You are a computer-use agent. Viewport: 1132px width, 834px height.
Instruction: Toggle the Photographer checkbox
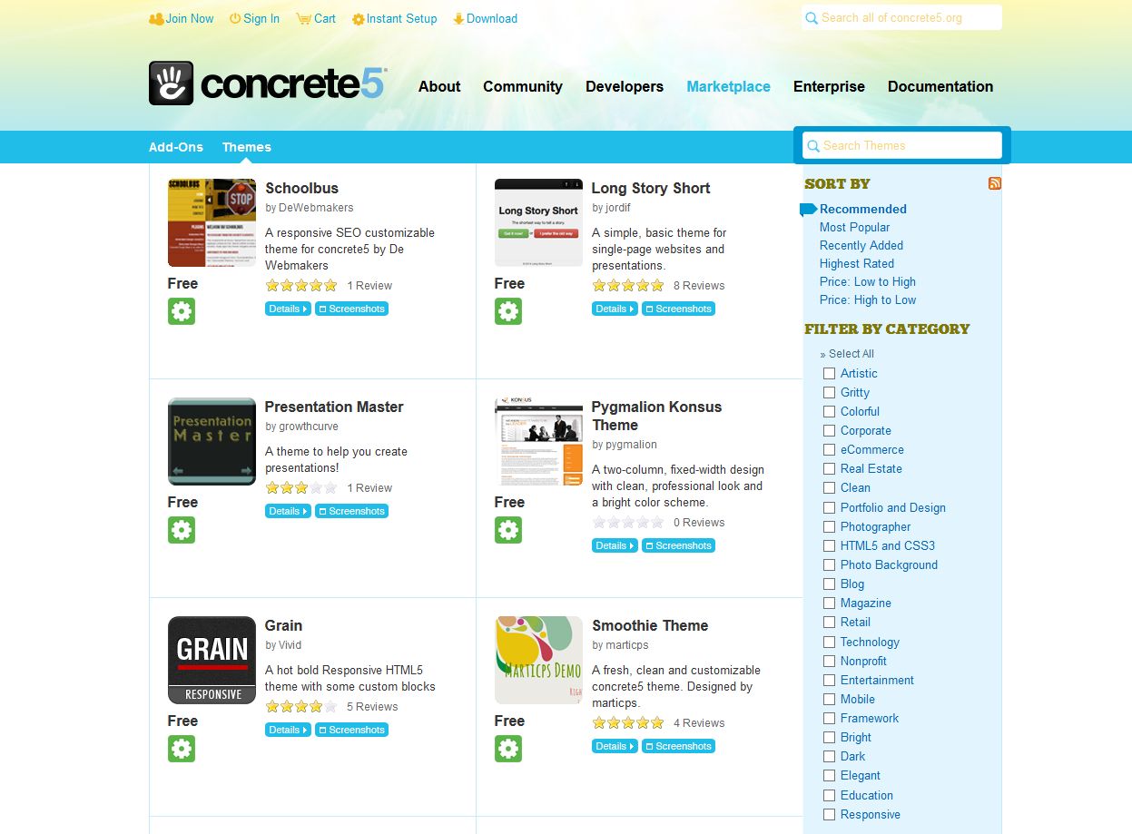829,527
